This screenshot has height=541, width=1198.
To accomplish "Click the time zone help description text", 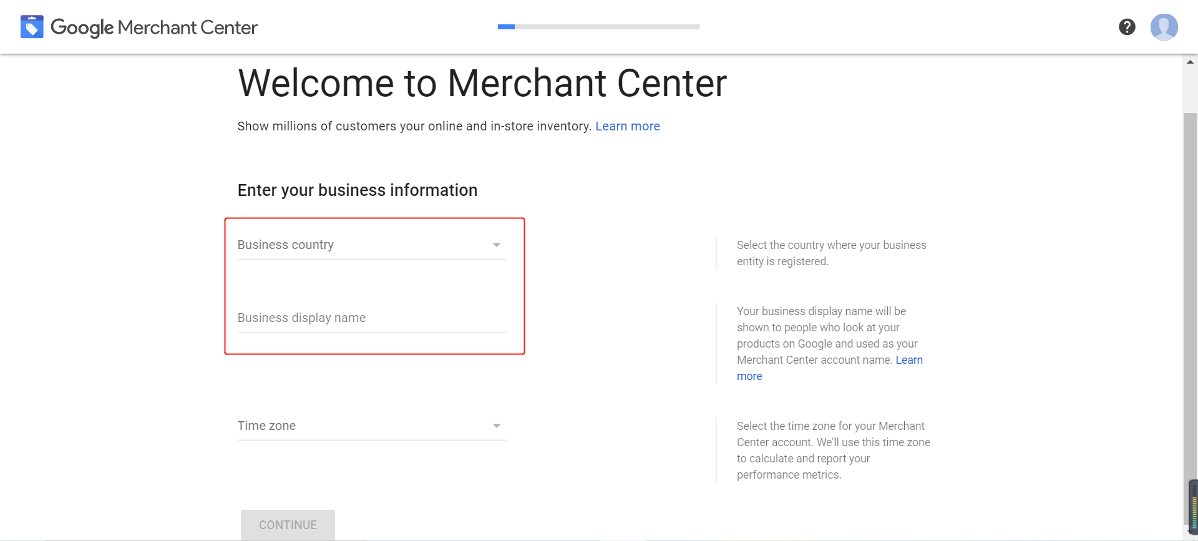I will tap(834, 451).
